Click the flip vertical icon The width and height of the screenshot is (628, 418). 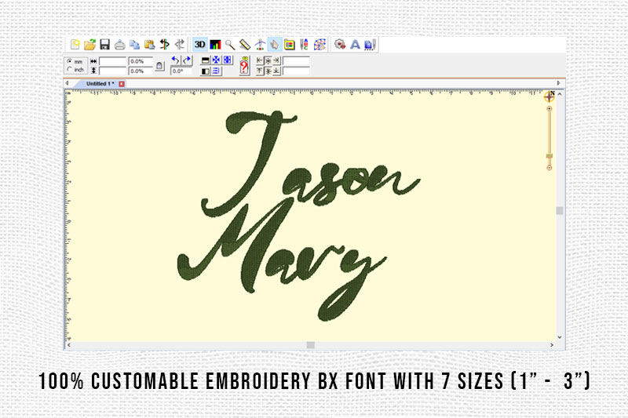[206, 60]
